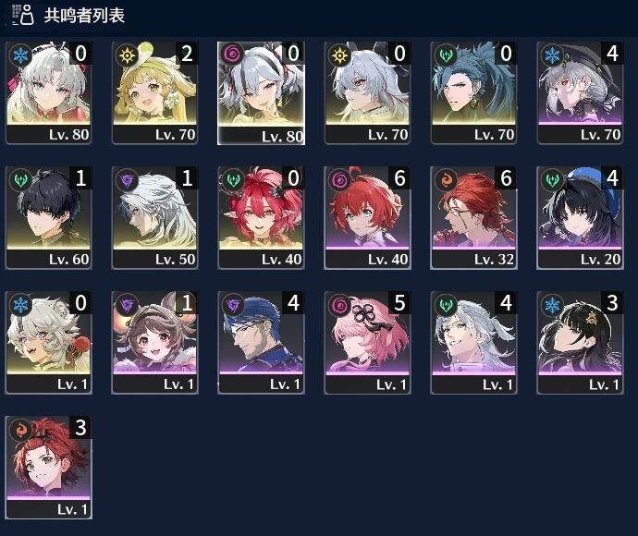Click the resonator list icon in header
638x536 pixels.
tap(22, 15)
